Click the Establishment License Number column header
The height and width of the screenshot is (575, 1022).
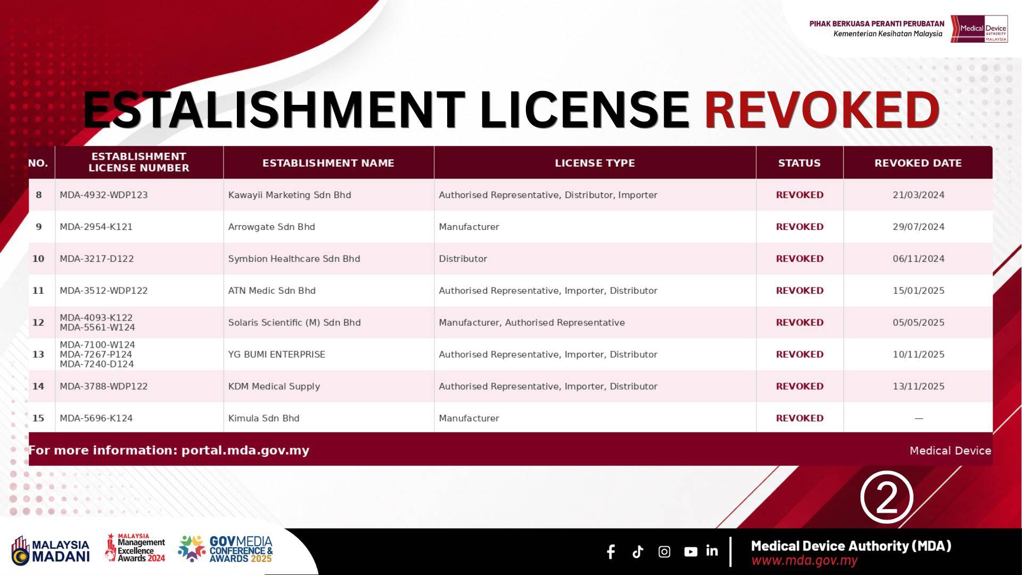(x=139, y=162)
